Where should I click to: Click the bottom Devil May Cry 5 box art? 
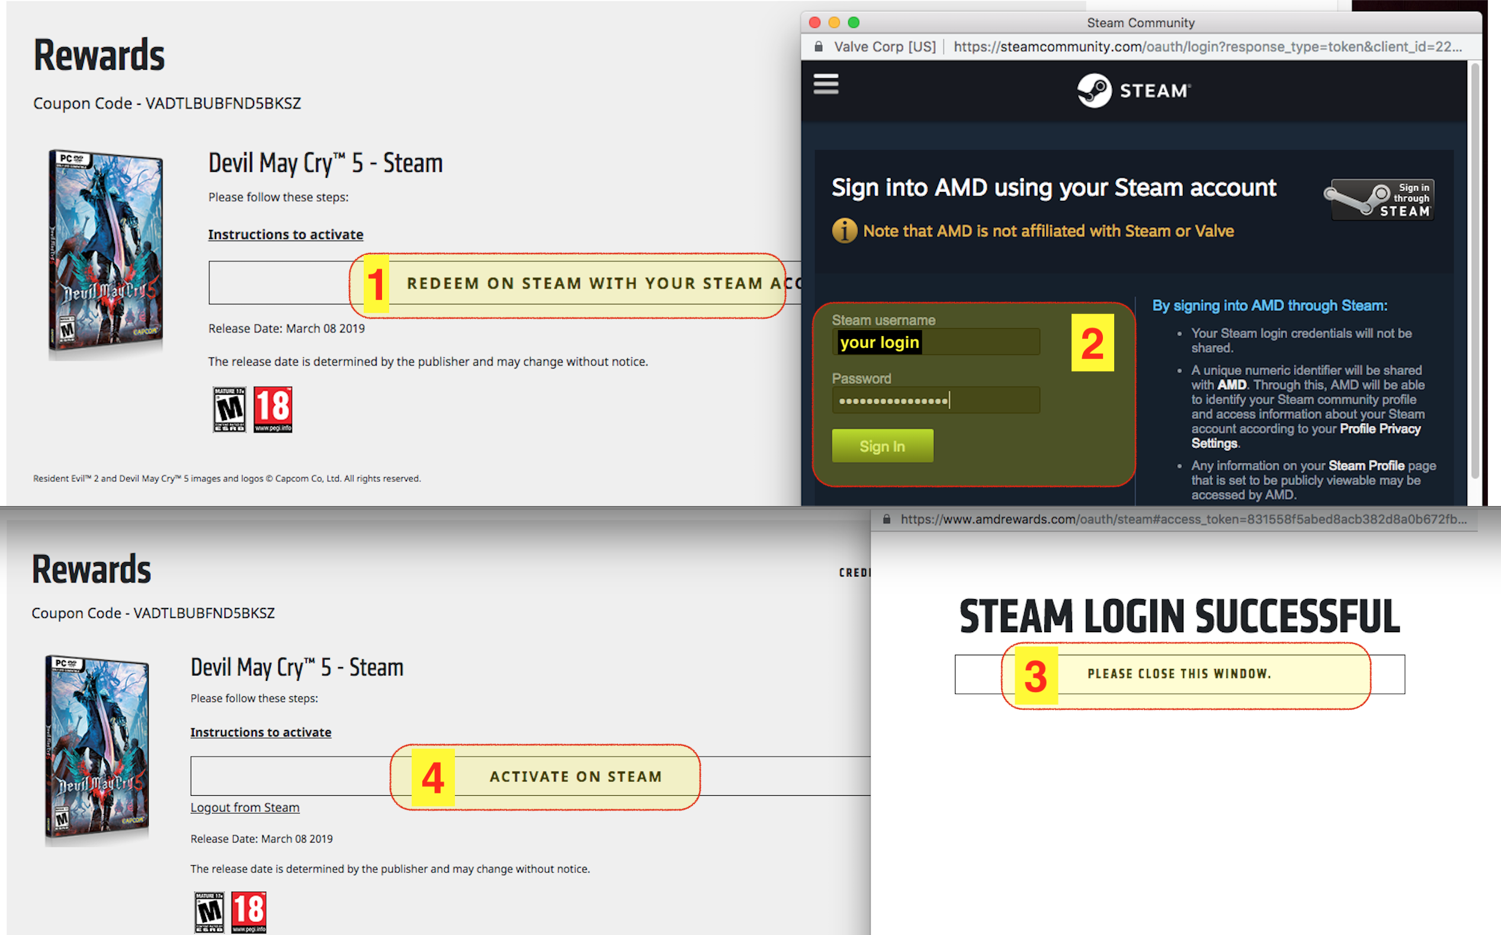(x=97, y=750)
